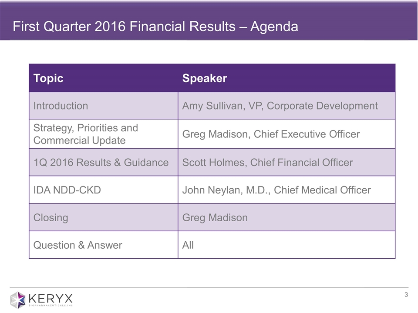Click the All speaker cell
Viewport: 418px width, 313px height.
(188, 245)
